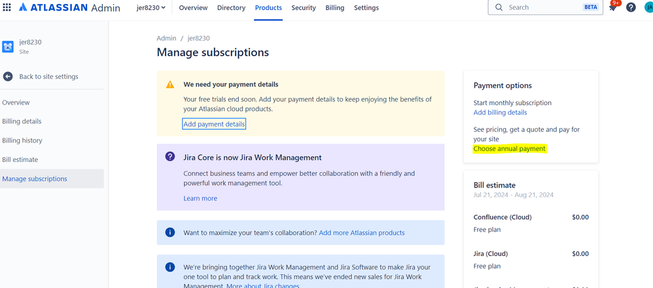Click the Admin breadcrumb link
The height and width of the screenshot is (288, 653).
tap(166, 39)
